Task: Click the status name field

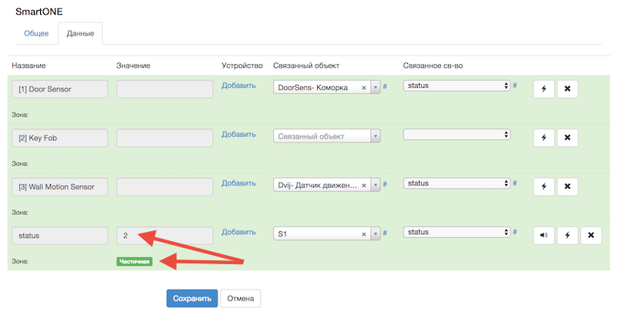Action: tap(60, 236)
